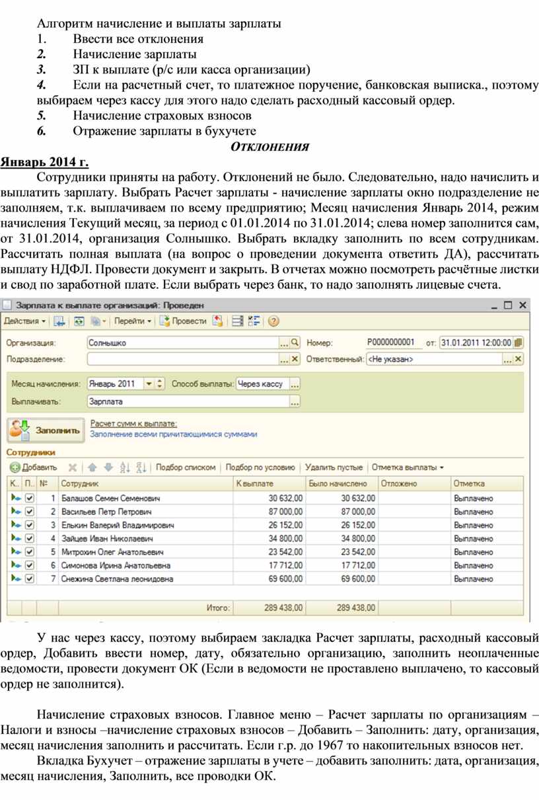Image resolution: width=539 pixels, height=800 pixels.
Task: Toggle the checkbox for Васильев Петр Петрович
Action: click(29, 512)
